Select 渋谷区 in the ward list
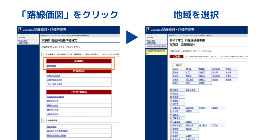This screenshot has width=267, height=140. tap(228, 72)
